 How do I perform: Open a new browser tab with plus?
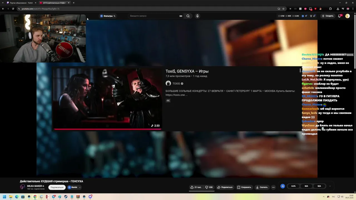pos(73,3)
